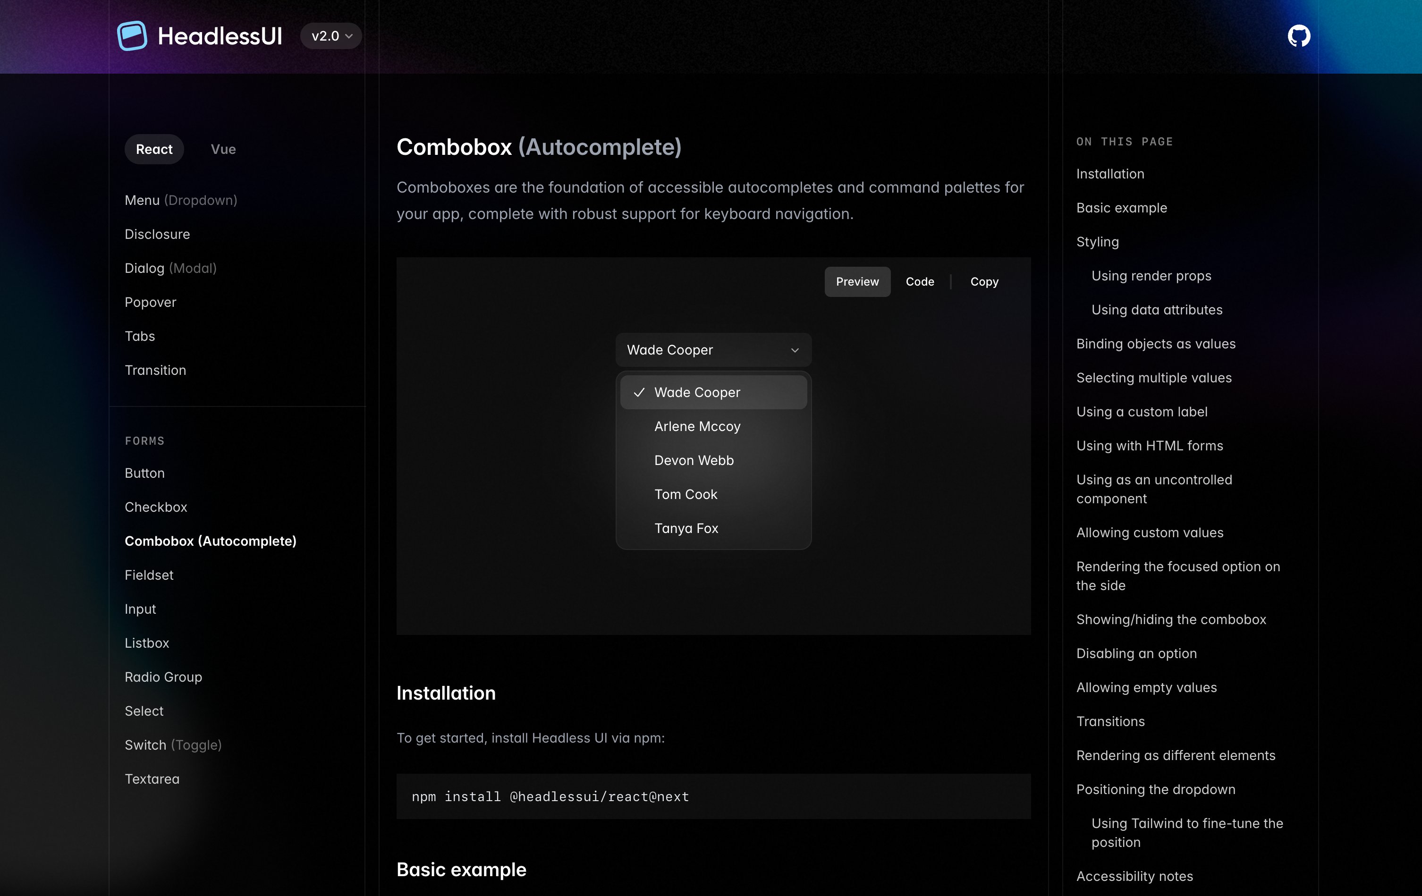The width and height of the screenshot is (1422, 896).
Task: Jump to Basic example section link
Action: click(x=1121, y=208)
